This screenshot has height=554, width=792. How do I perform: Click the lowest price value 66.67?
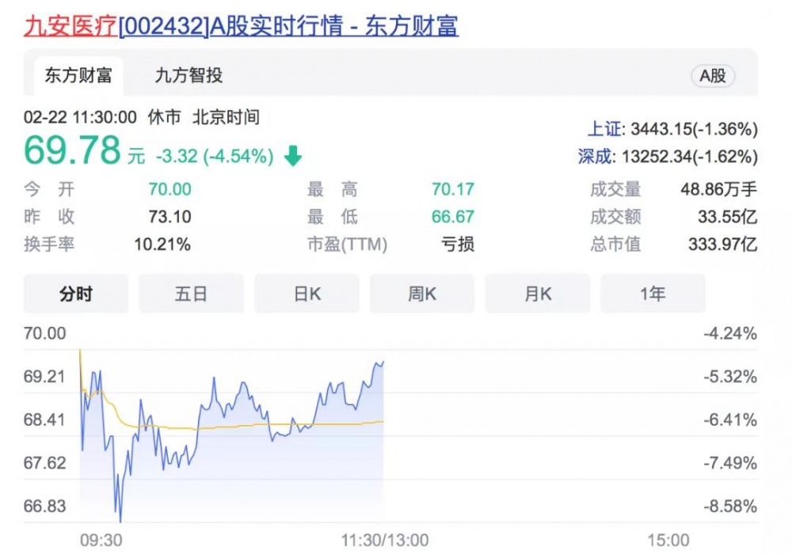pos(451,217)
